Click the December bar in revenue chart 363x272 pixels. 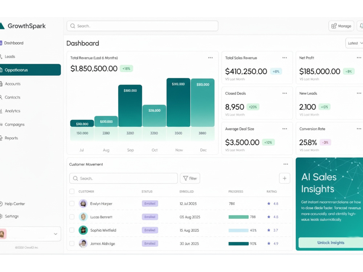(x=203, y=103)
